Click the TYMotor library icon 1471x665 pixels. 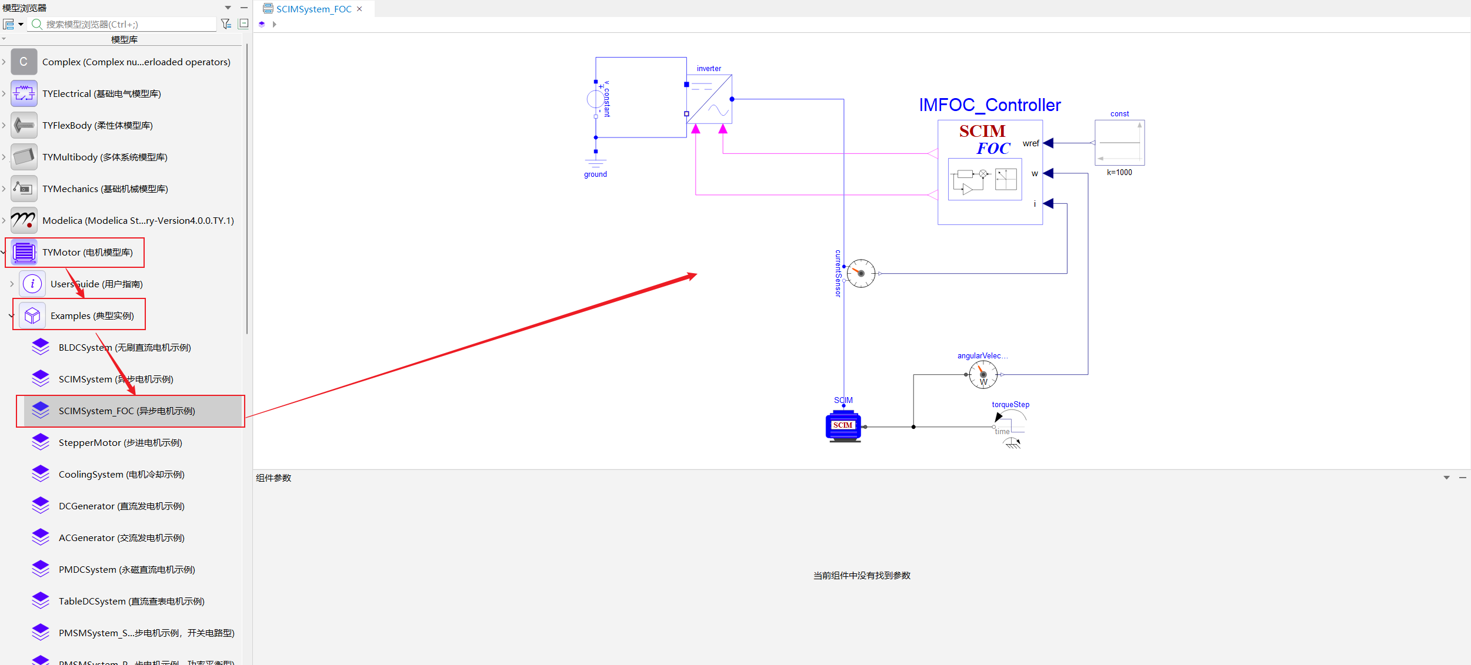tap(24, 252)
